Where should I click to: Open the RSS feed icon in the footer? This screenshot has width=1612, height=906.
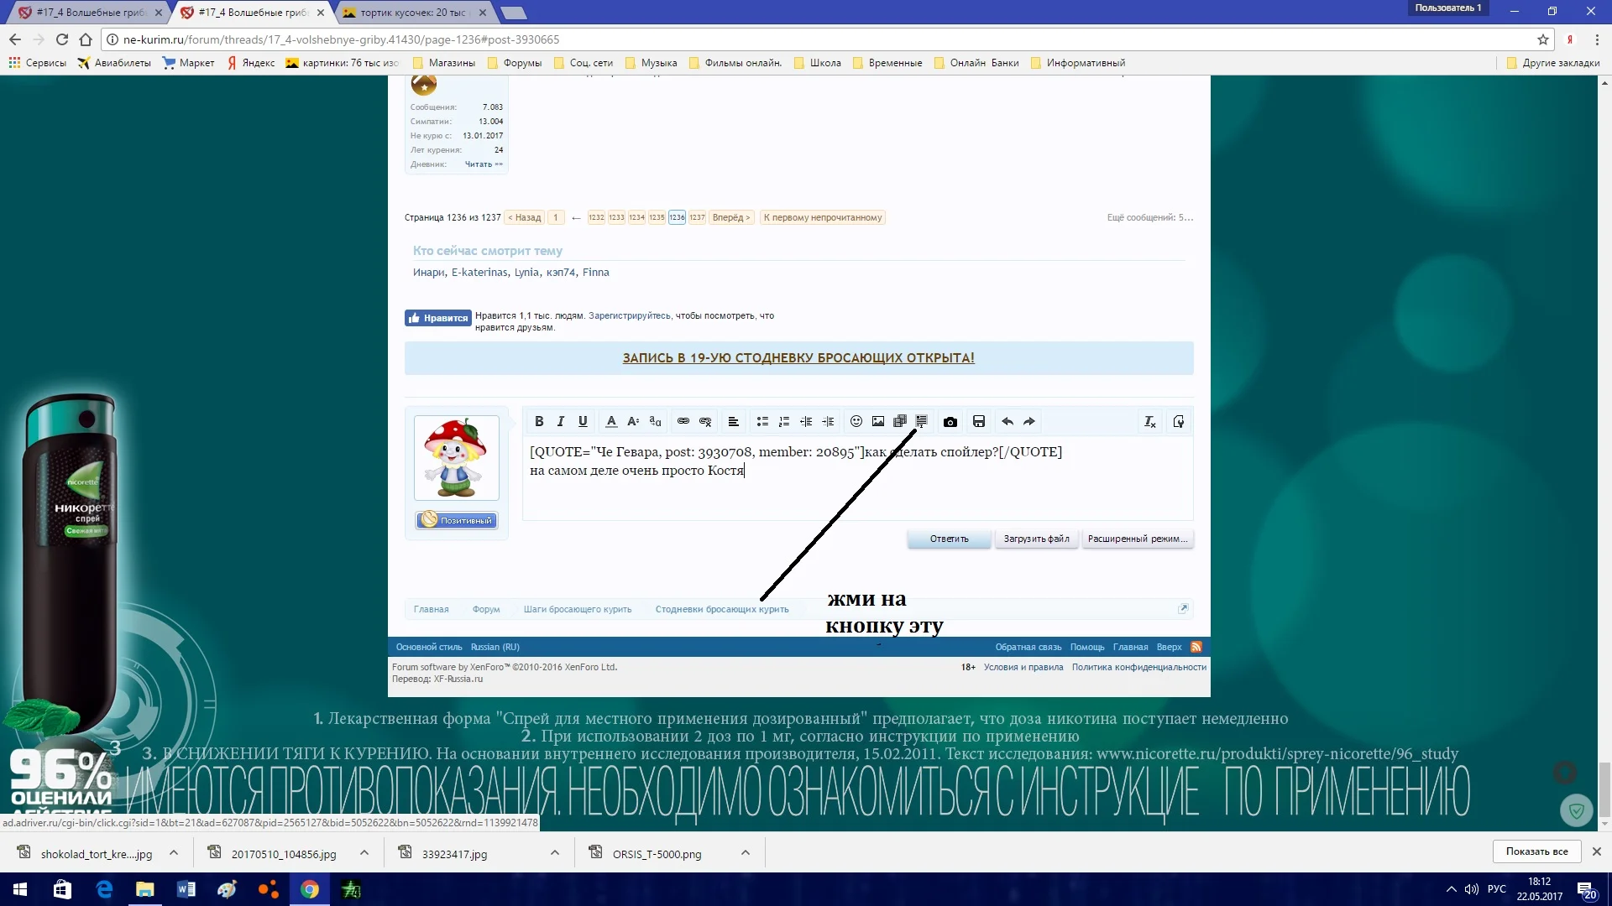coord(1196,647)
